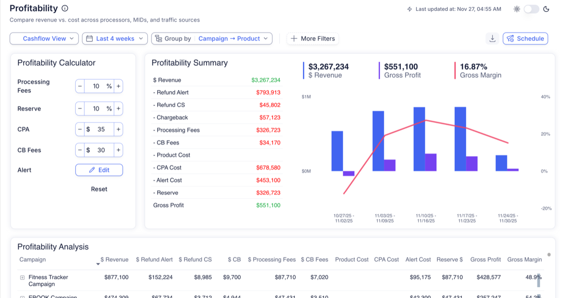Click the download export icon
This screenshot has width=568, height=298.
click(492, 39)
